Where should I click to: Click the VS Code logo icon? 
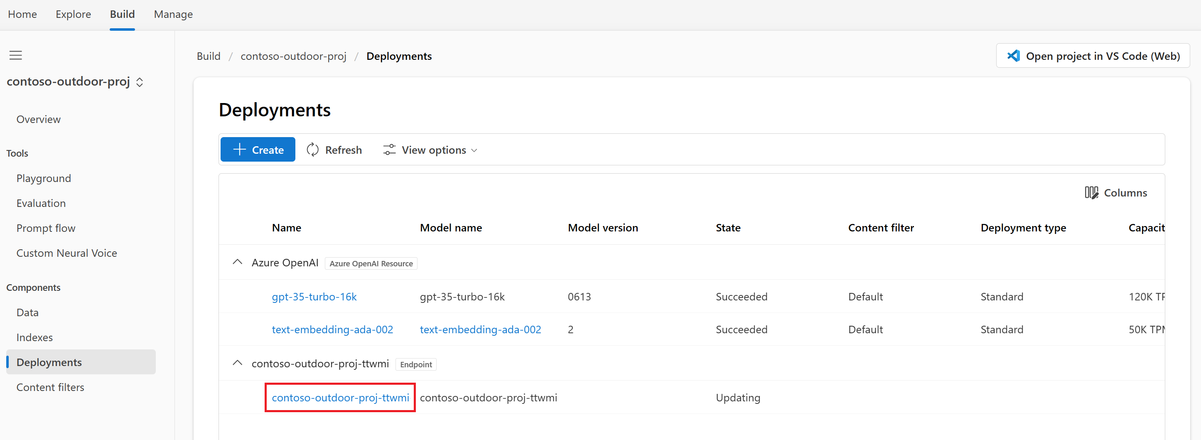[1013, 56]
